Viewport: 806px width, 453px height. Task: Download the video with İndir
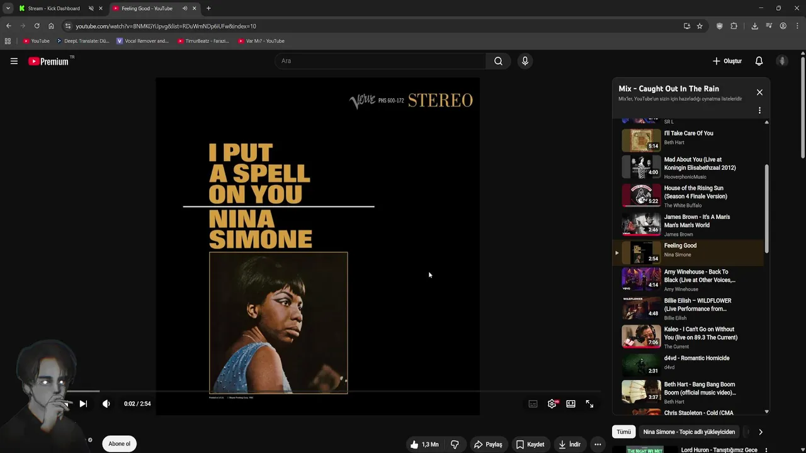click(569, 444)
